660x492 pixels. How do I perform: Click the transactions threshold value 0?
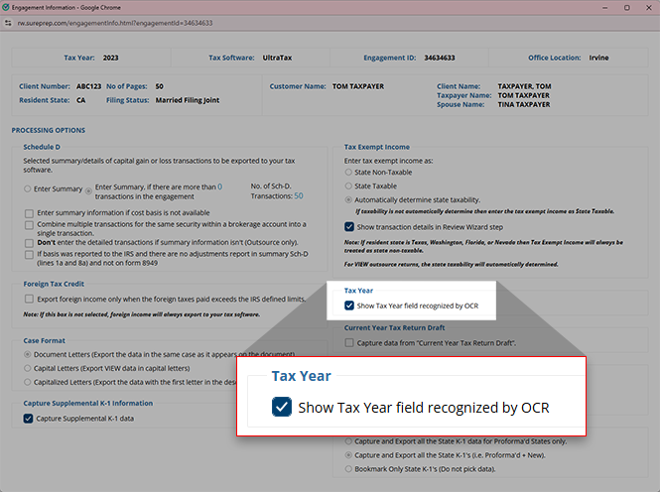tap(219, 186)
